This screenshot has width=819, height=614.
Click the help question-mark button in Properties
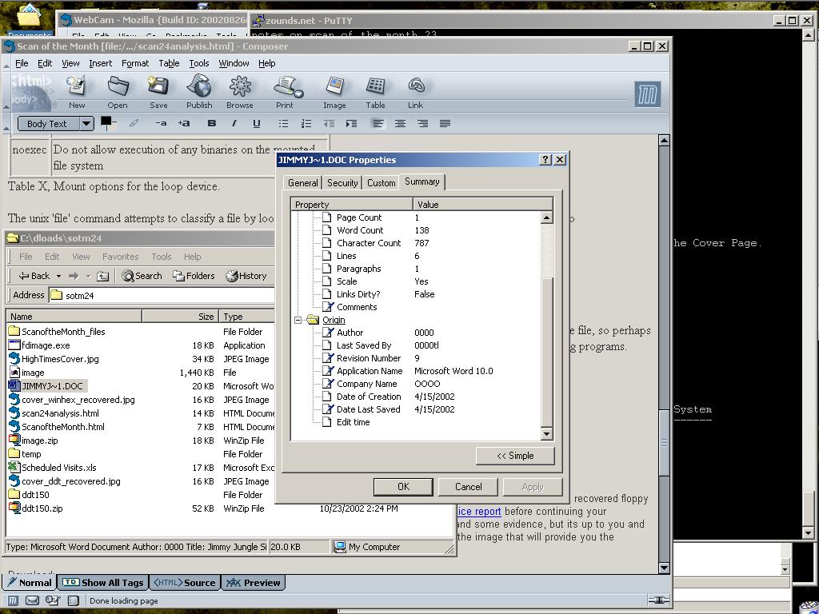pyautogui.click(x=545, y=160)
